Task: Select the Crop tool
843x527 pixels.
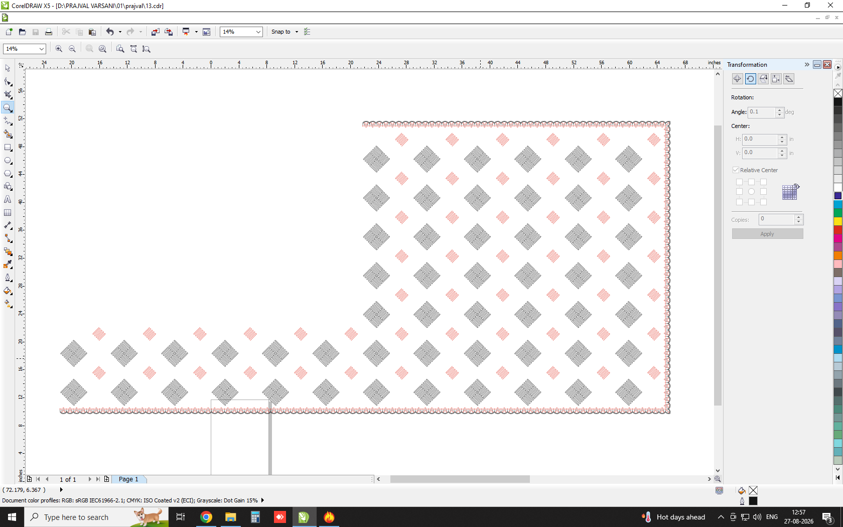Action: click(x=8, y=94)
